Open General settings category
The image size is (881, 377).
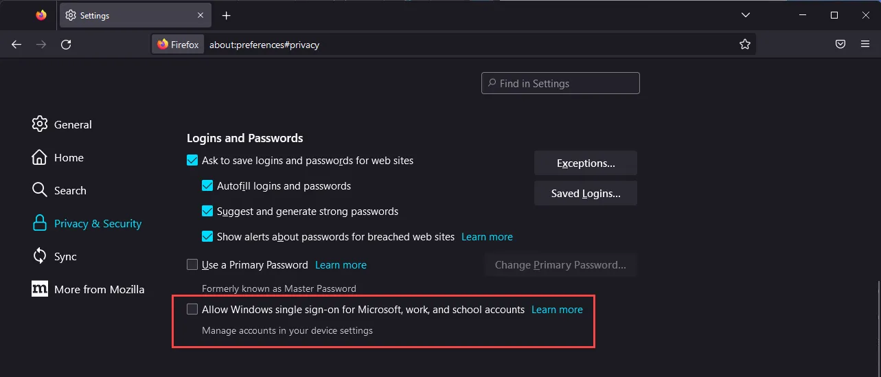tap(62, 124)
